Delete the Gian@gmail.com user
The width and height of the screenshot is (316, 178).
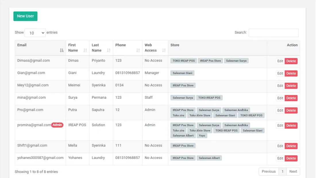[x=291, y=73]
